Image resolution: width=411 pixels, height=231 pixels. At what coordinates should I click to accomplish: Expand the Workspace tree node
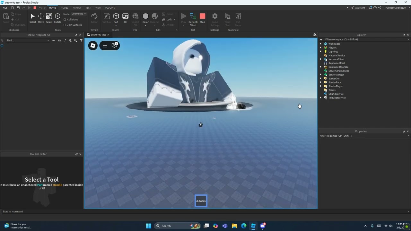click(321, 44)
